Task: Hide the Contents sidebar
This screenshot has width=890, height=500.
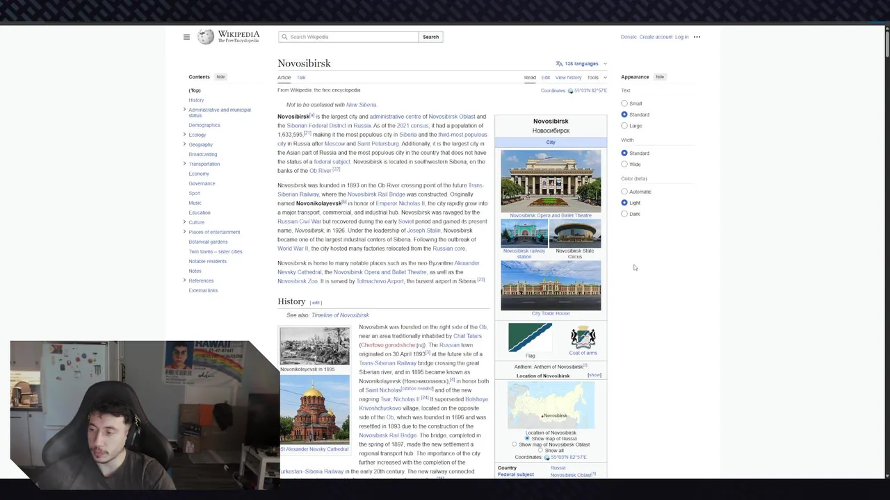Action: click(220, 77)
